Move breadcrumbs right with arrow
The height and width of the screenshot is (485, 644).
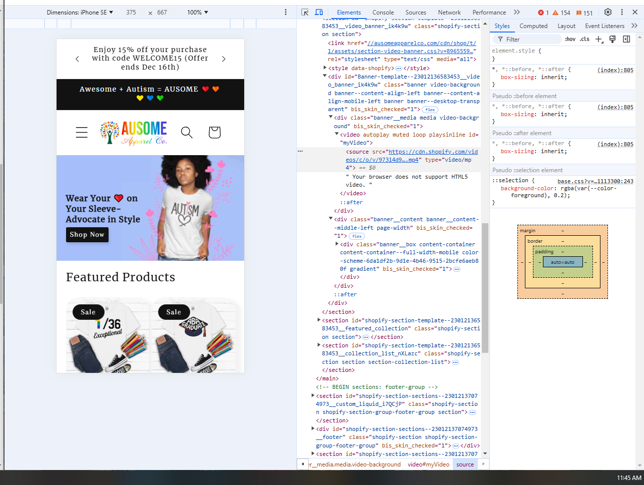click(x=483, y=464)
